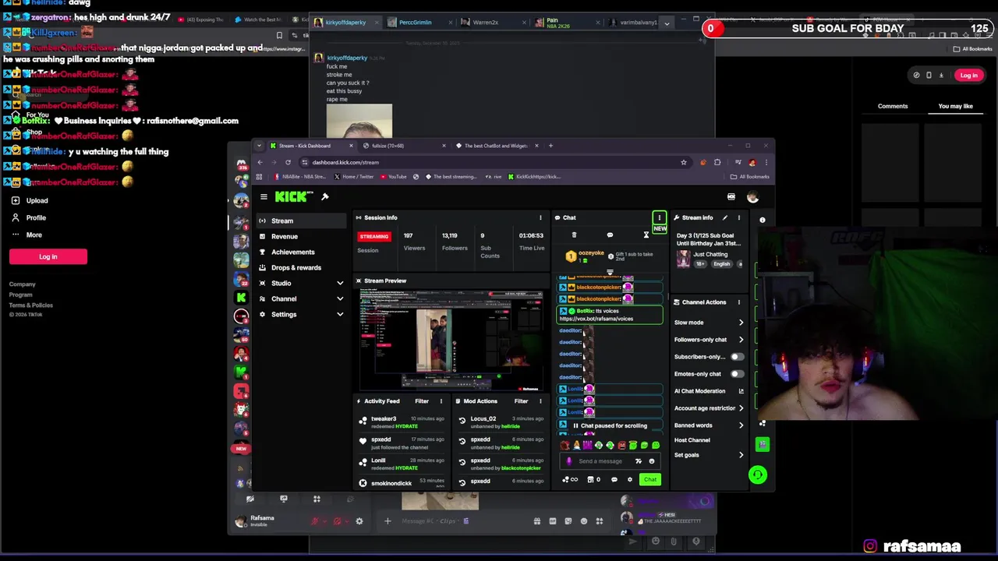998x561 pixels.
Task: Open Drops & rewards in sidebar
Action: point(301,268)
